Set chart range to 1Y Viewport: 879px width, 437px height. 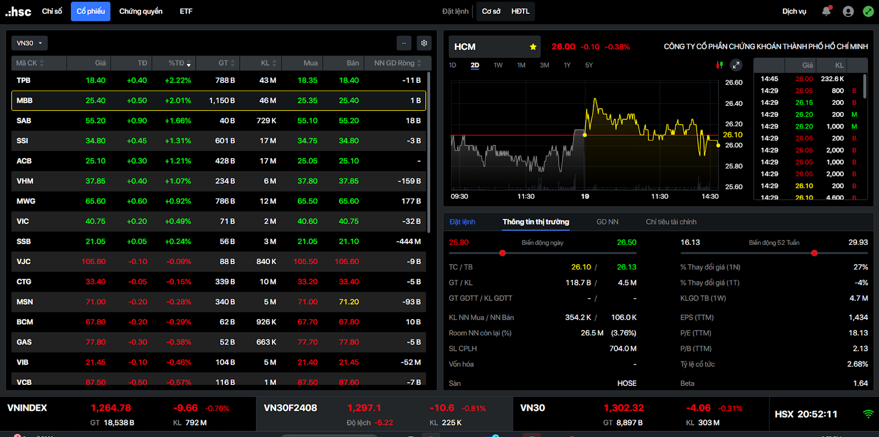pyautogui.click(x=567, y=65)
